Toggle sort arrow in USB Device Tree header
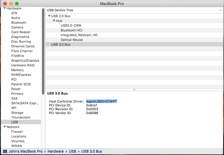This screenshot has height=155, width=224. click(x=220, y=10)
